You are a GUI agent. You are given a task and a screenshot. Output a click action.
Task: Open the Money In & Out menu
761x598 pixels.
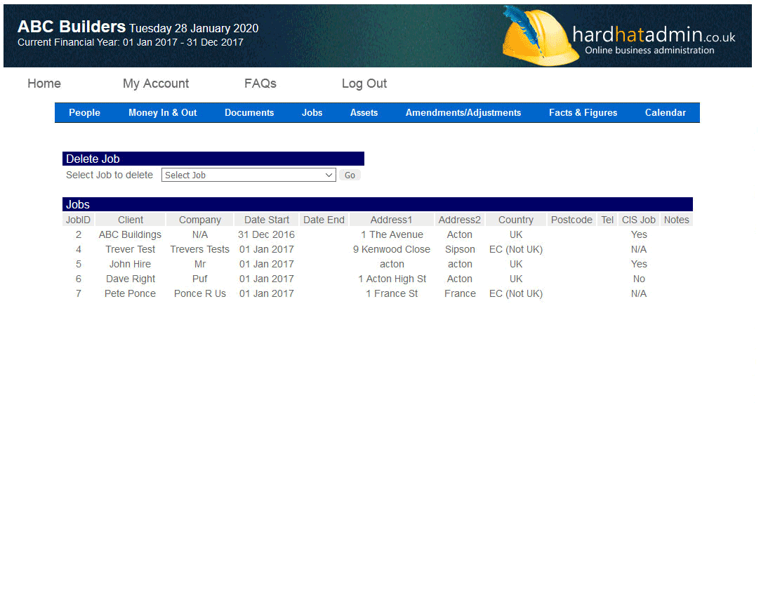point(163,112)
